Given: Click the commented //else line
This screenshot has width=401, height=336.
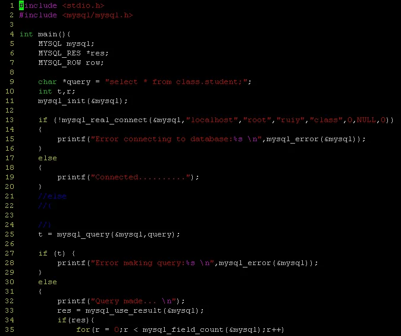Looking at the screenshot, I should coord(52,197).
